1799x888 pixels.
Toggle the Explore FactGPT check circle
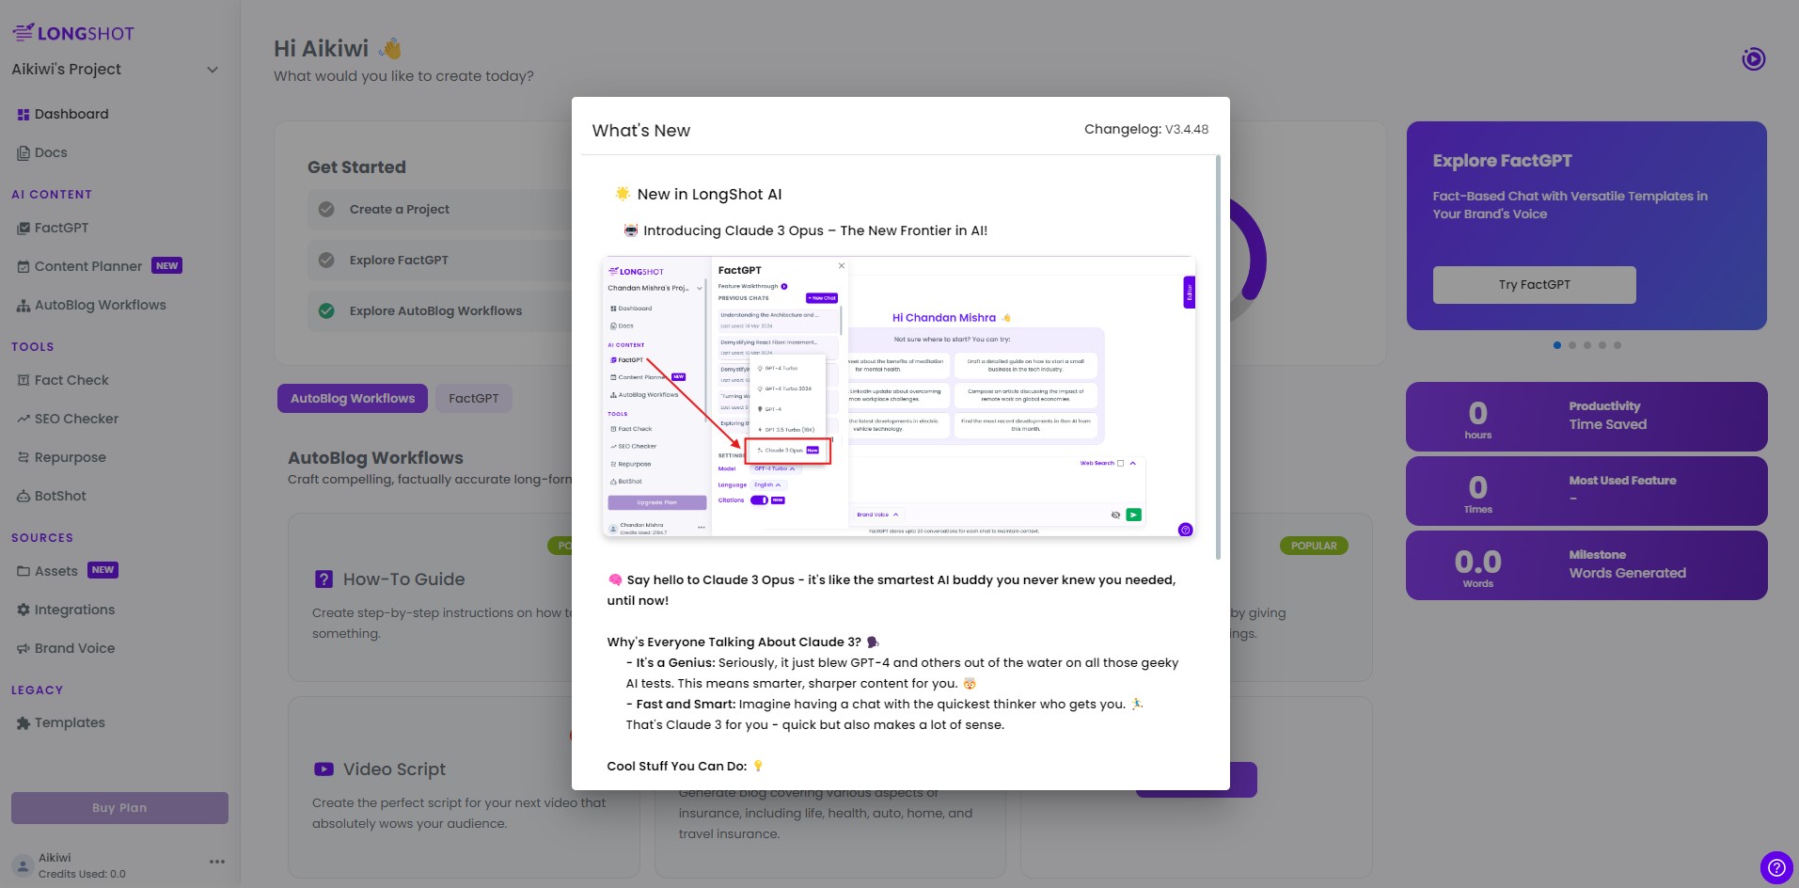tap(326, 261)
